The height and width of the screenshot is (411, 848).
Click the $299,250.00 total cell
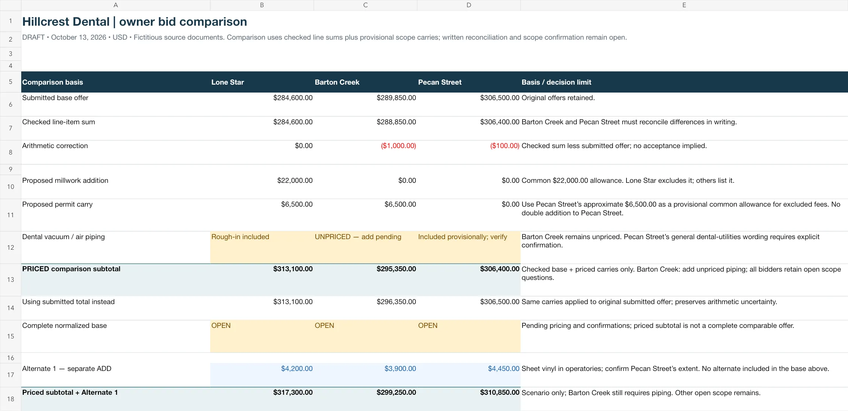tap(365, 399)
